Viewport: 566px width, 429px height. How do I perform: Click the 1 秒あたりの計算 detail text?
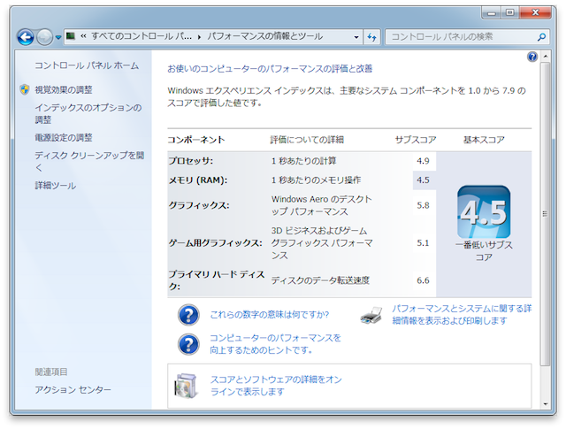point(303,161)
